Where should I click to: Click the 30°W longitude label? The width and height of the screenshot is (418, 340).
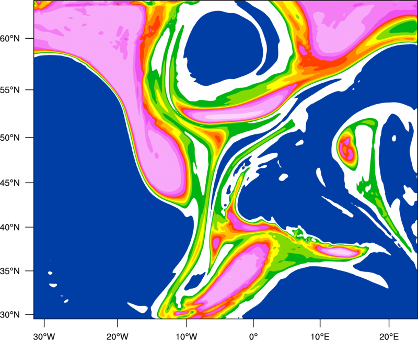[x=44, y=336]
